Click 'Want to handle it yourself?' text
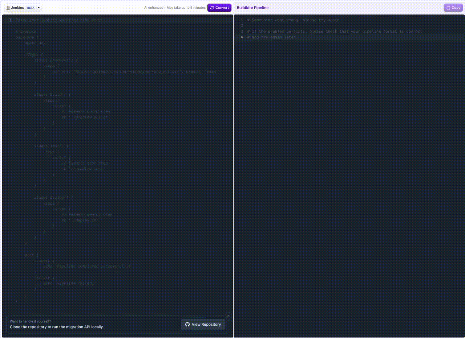 point(31,321)
